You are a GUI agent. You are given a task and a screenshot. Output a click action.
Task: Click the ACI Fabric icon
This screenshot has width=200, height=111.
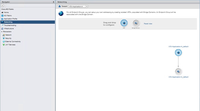(x=2, y=15)
